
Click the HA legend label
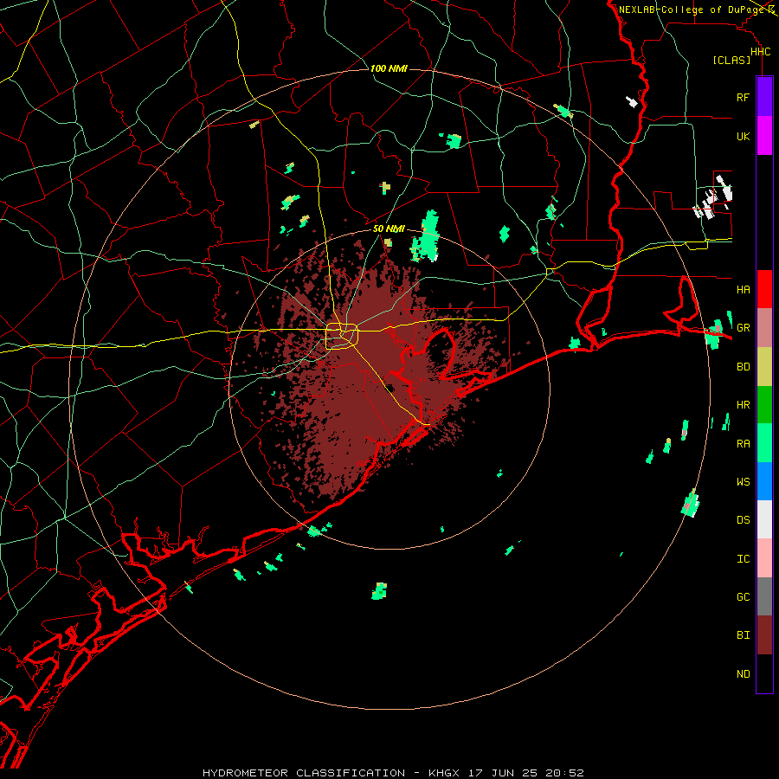[743, 289]
